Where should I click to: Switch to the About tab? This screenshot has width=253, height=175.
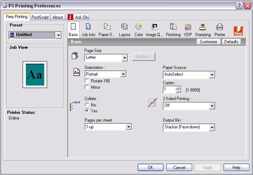point(58,17)
